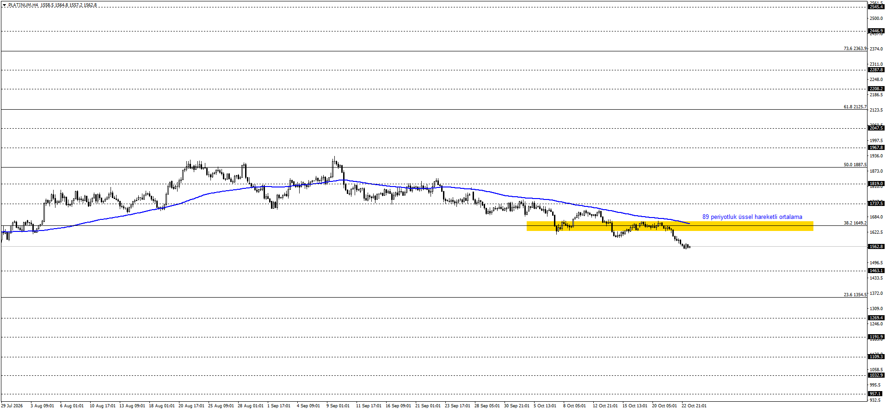This screenshot has width=886, height=411.
Task: Click the 1737.5 level price tag
Action: coord(876,204)
